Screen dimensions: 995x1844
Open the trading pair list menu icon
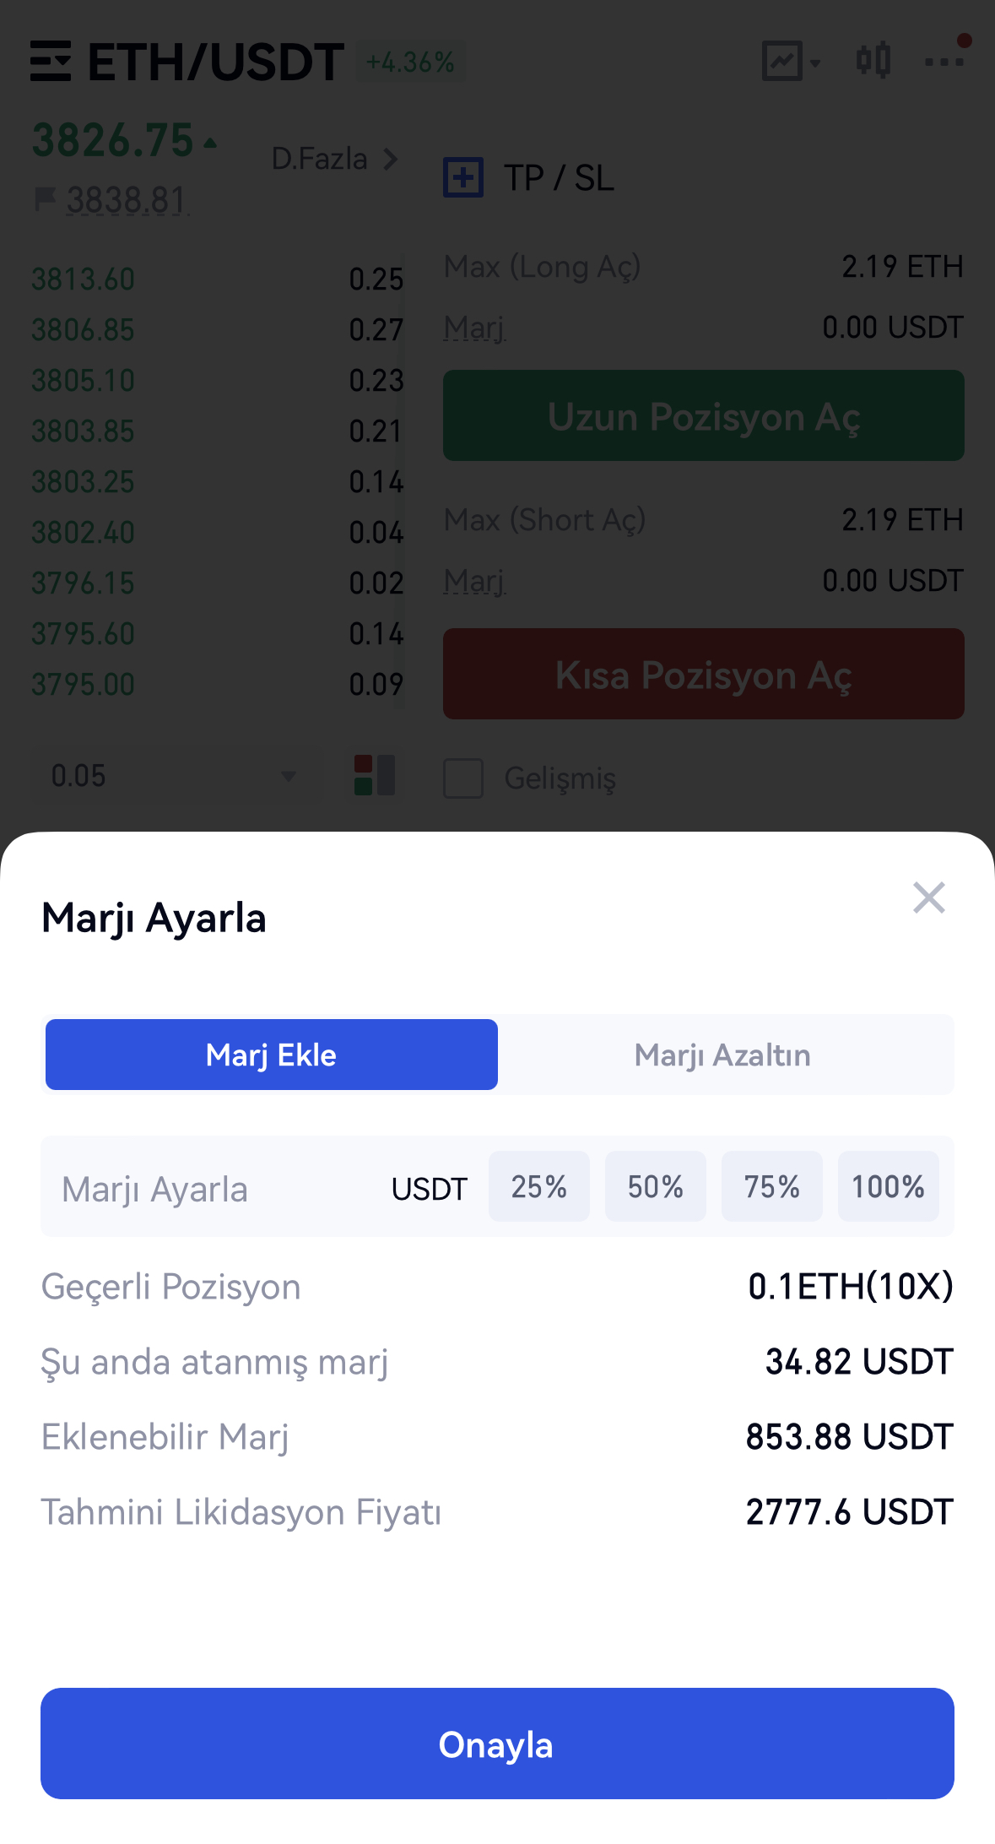[51, 62]
